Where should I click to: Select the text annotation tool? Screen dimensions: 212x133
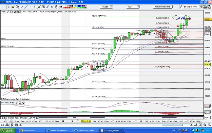tap(43, 7)
